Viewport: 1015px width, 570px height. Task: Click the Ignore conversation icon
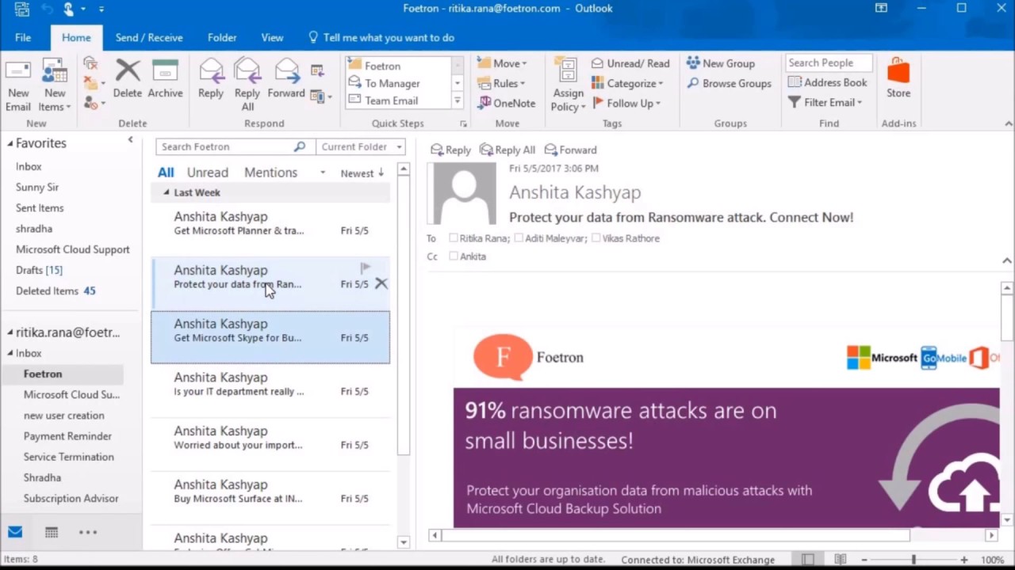(x=90, y=63)
